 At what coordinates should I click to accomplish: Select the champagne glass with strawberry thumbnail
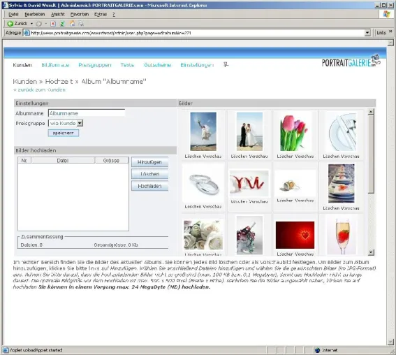pos(342,235)
